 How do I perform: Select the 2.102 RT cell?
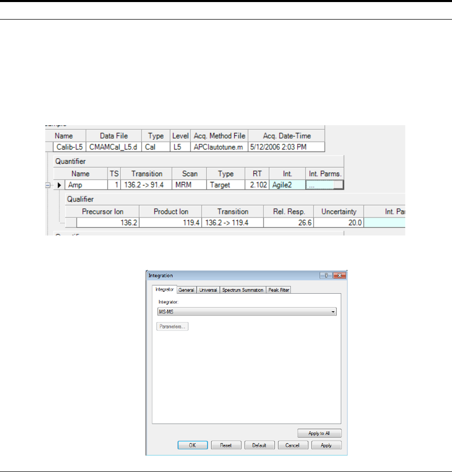(257, 185)
